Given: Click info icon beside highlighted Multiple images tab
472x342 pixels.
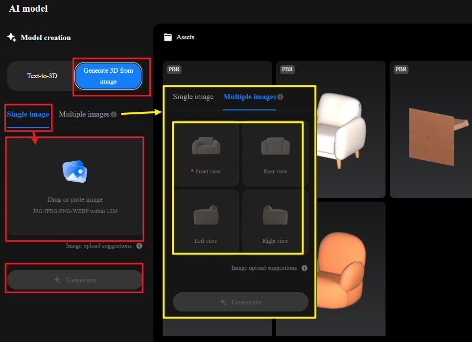Looking at the screenshot, I should [x=280, y=97].
